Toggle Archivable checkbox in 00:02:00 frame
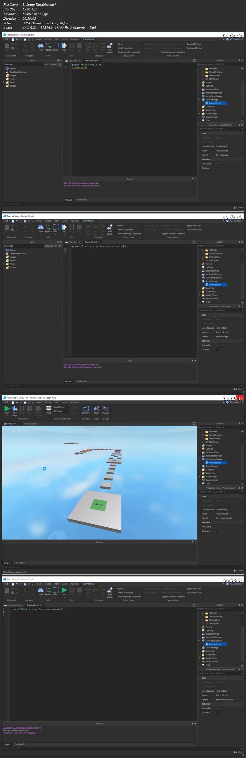This screenshot has width=246, height=758. point(217,164)
